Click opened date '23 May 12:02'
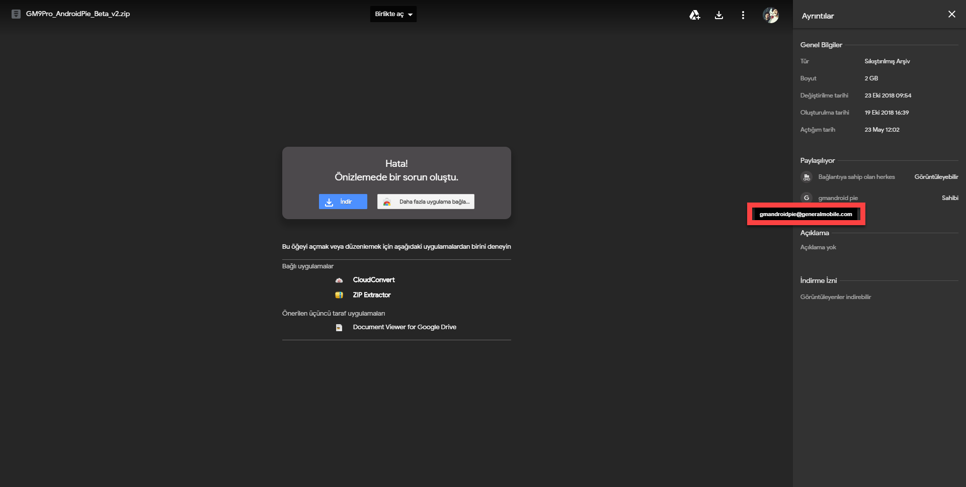The height and width of the screenshot is (487, 966). point(882,130)
